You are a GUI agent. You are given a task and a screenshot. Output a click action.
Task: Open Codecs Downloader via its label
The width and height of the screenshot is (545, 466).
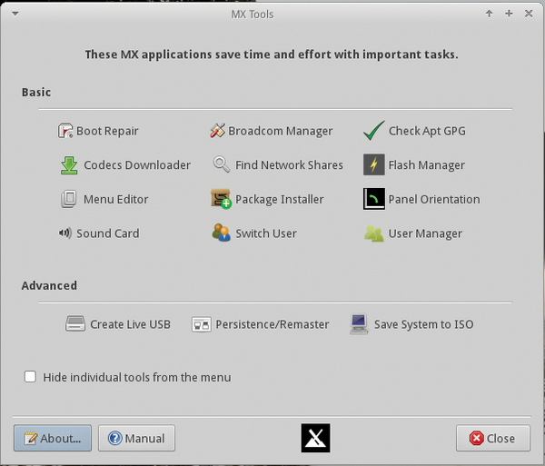click(137, 165)
